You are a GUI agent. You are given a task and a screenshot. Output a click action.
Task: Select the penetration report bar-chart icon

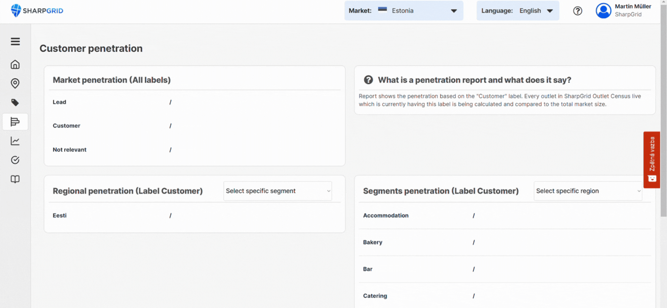click(x=15, y=122)
